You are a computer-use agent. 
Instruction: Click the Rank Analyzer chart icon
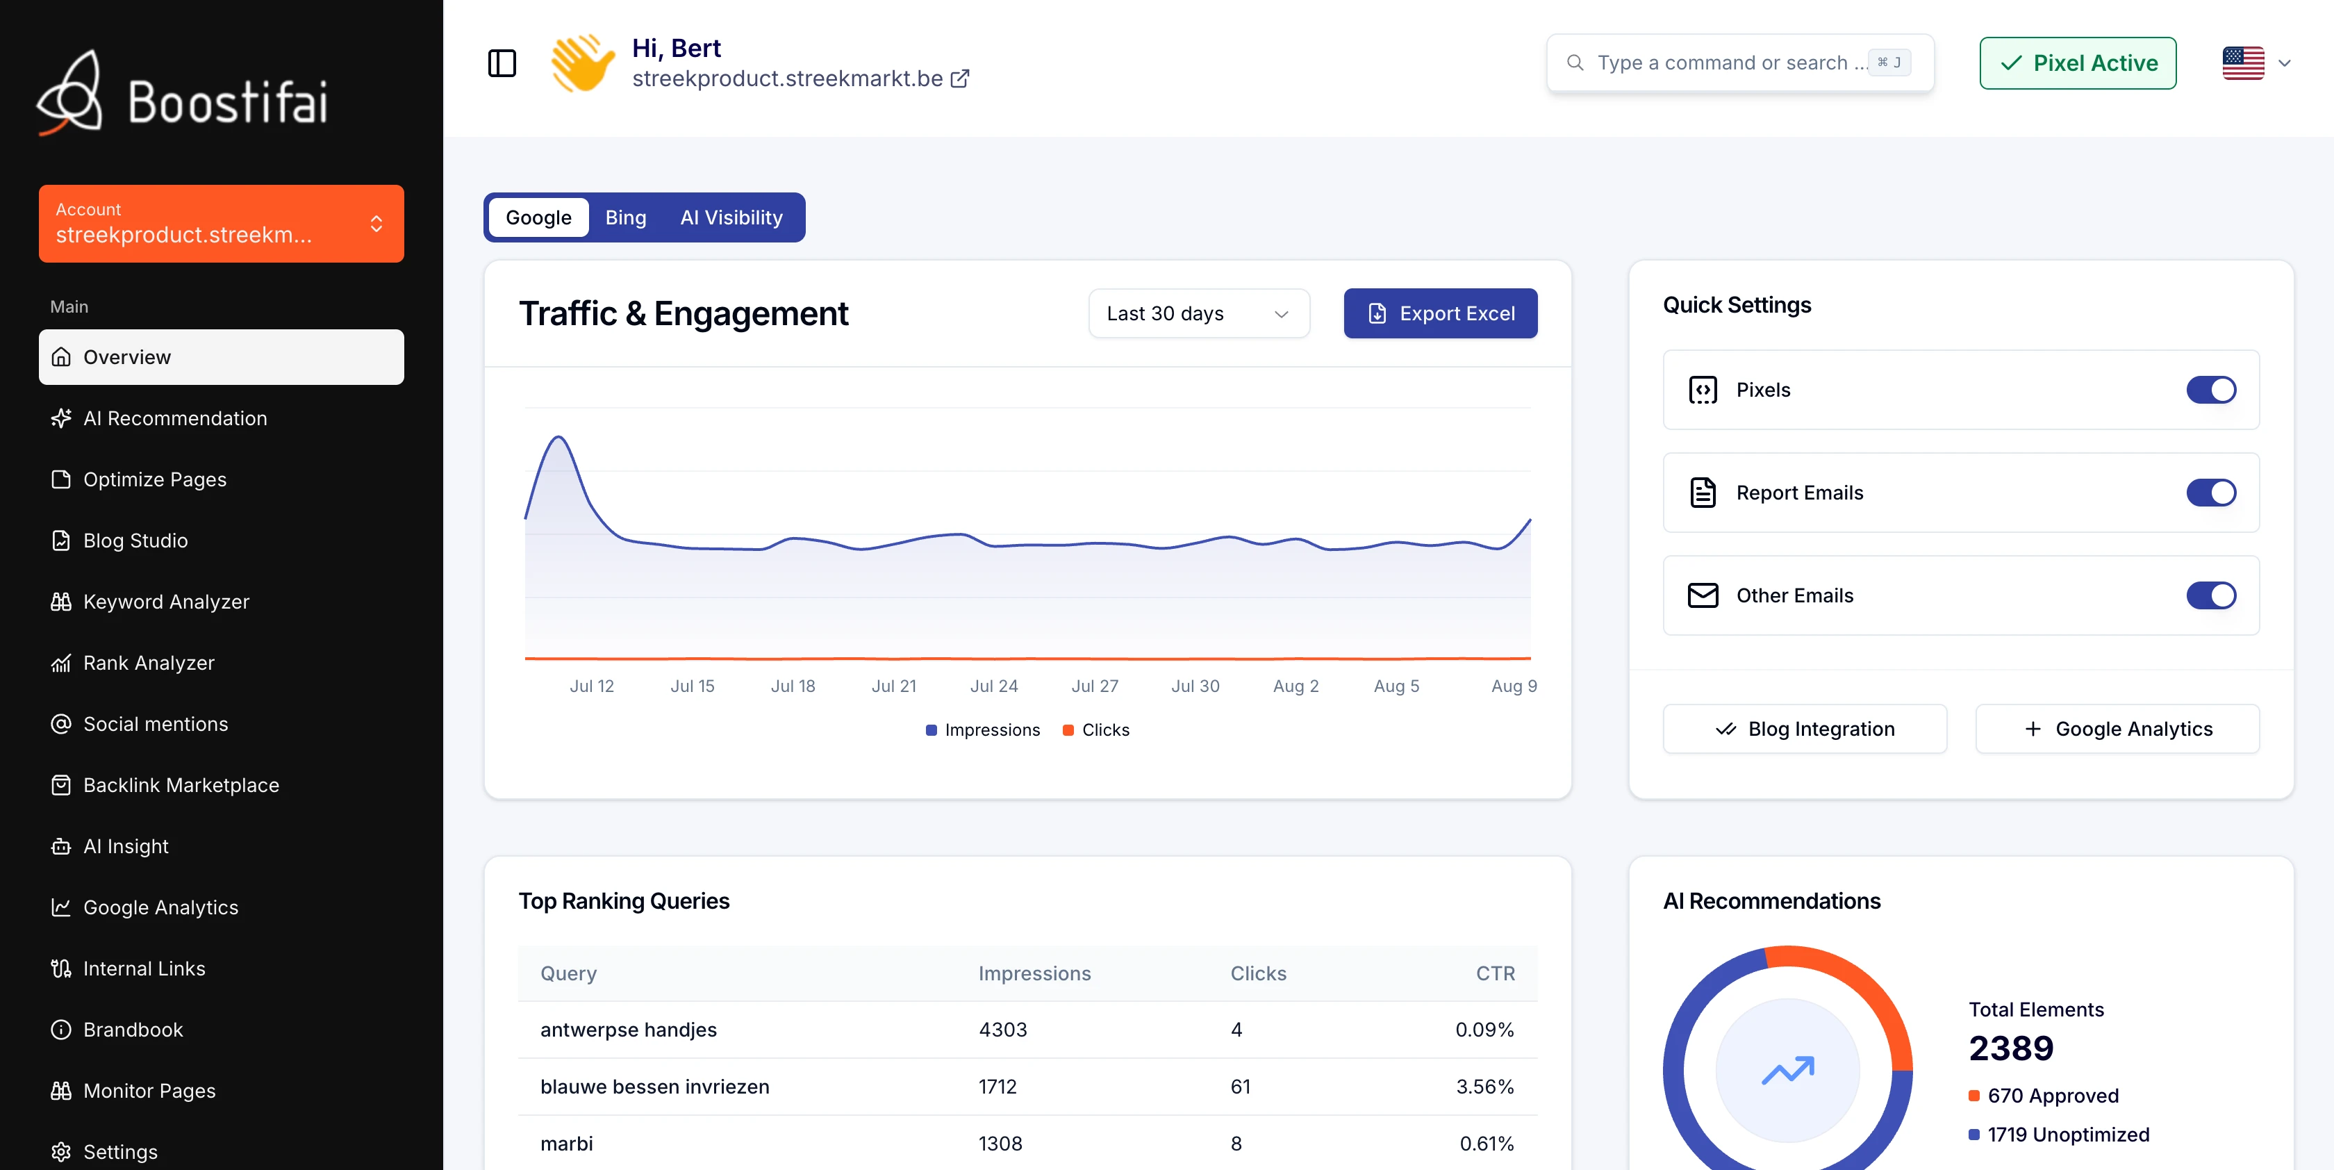(60, 663)
